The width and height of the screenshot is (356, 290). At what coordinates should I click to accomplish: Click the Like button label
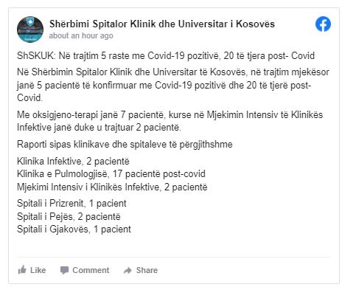click(x=38, y=270)
